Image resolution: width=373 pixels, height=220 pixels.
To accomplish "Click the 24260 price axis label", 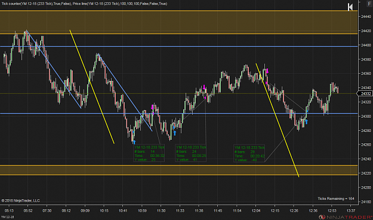I will (366, 144).
